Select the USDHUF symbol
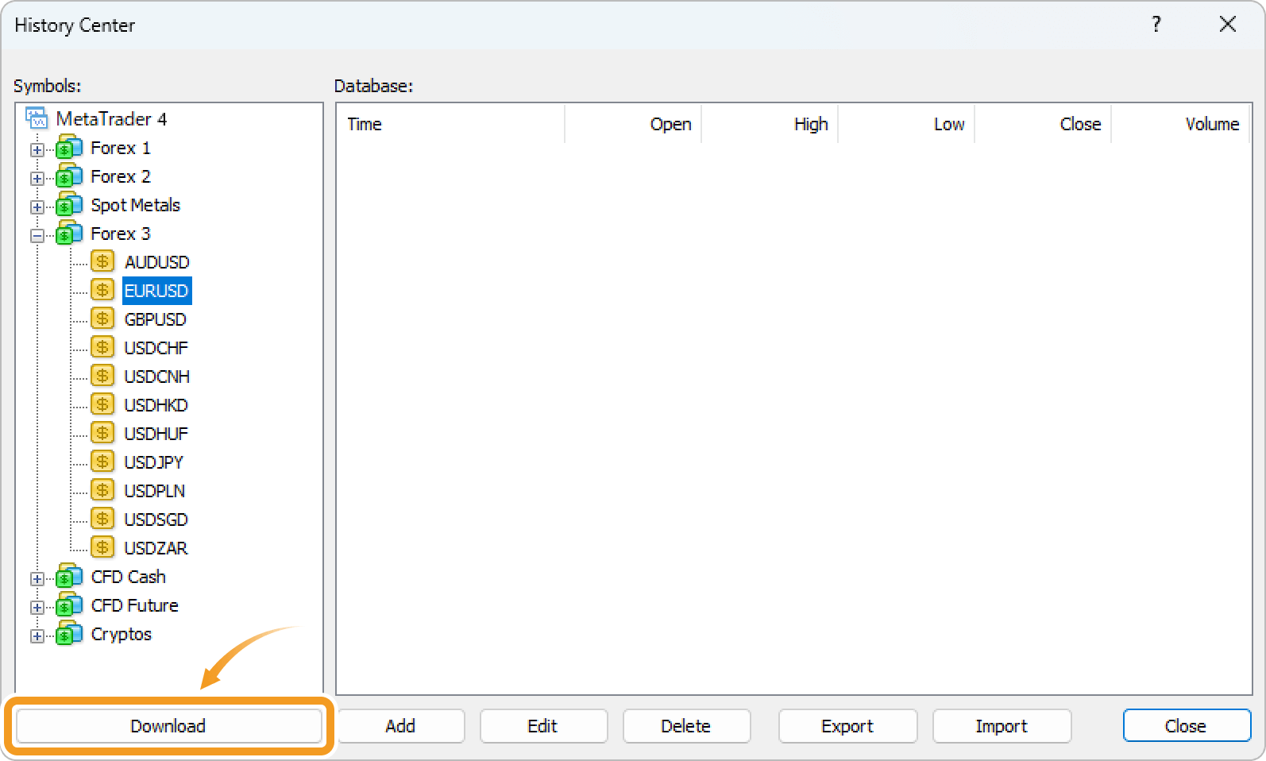The width and height of the screenshot is (1266, 761). [156, 434]
